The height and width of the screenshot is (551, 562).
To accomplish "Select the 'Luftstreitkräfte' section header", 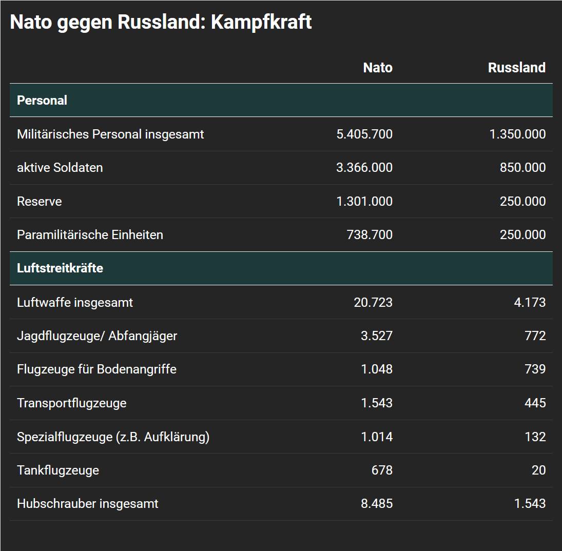I will (281, 268).
